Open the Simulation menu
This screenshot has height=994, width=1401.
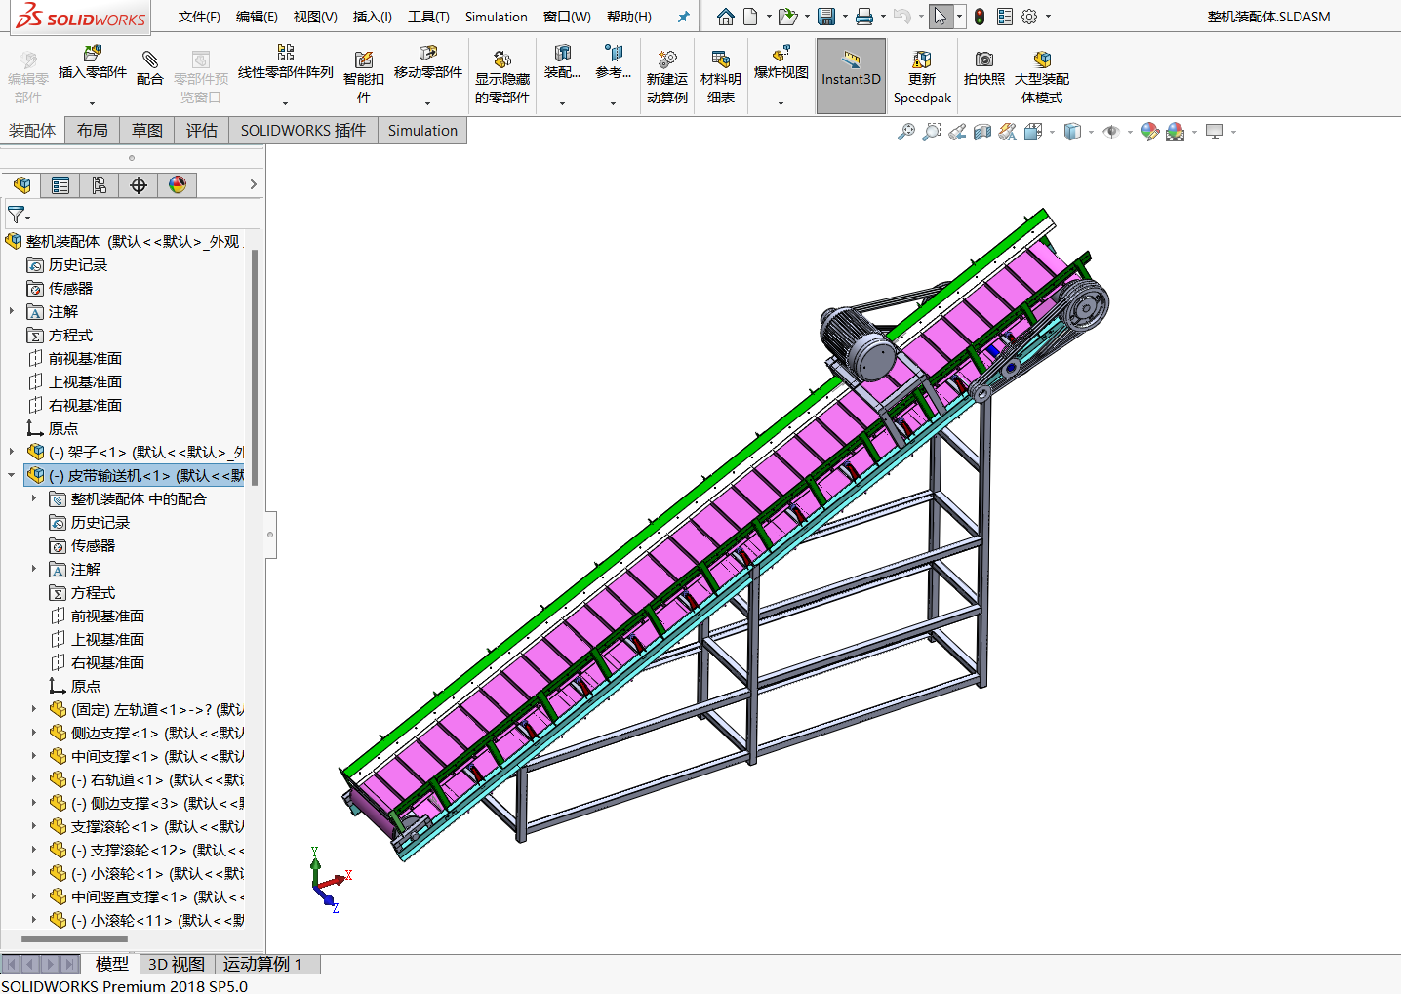click(496, 17)
